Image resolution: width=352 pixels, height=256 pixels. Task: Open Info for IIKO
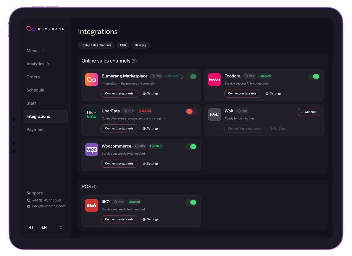pyautogui.click(x=118, y=202)
